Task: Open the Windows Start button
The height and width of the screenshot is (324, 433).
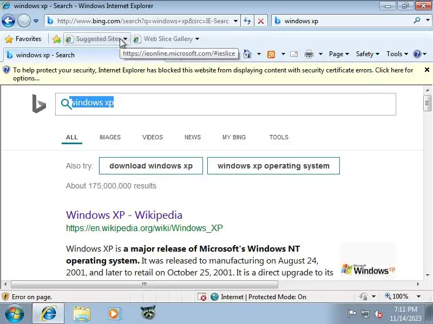Action: tap(15, 314)
